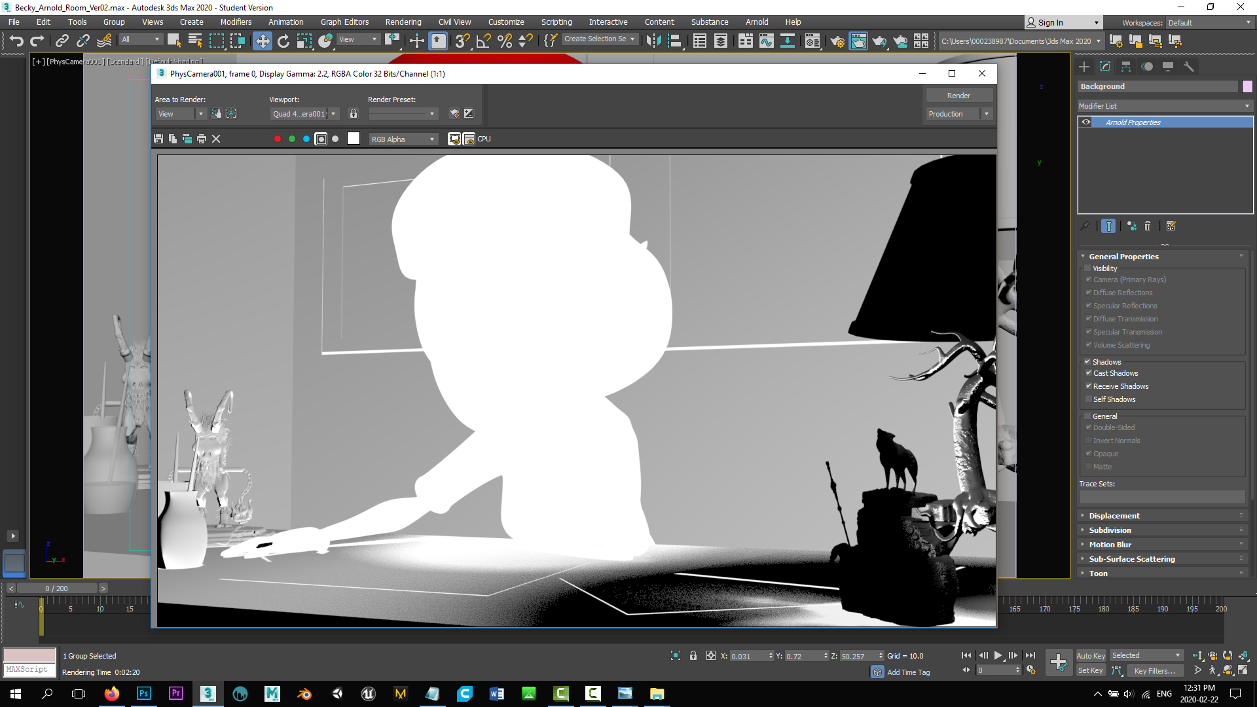
Task: Open the Modifier List dropdown
Action: 1247,105
